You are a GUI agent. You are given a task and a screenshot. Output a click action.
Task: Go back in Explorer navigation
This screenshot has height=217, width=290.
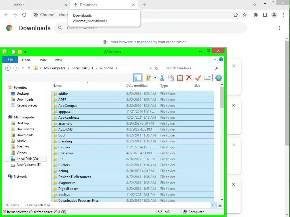tap(8, 68)
